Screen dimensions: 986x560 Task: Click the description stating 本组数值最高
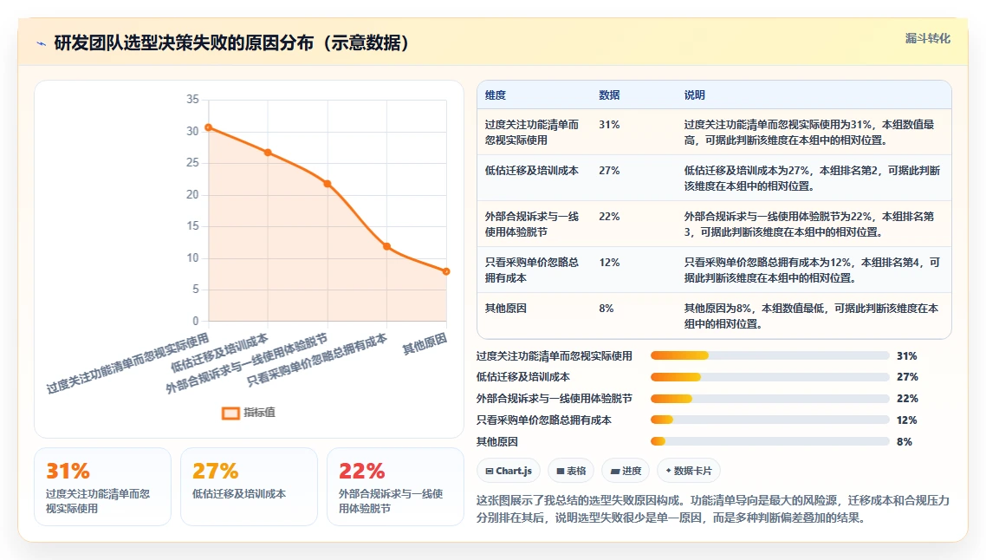click(810, 132)
